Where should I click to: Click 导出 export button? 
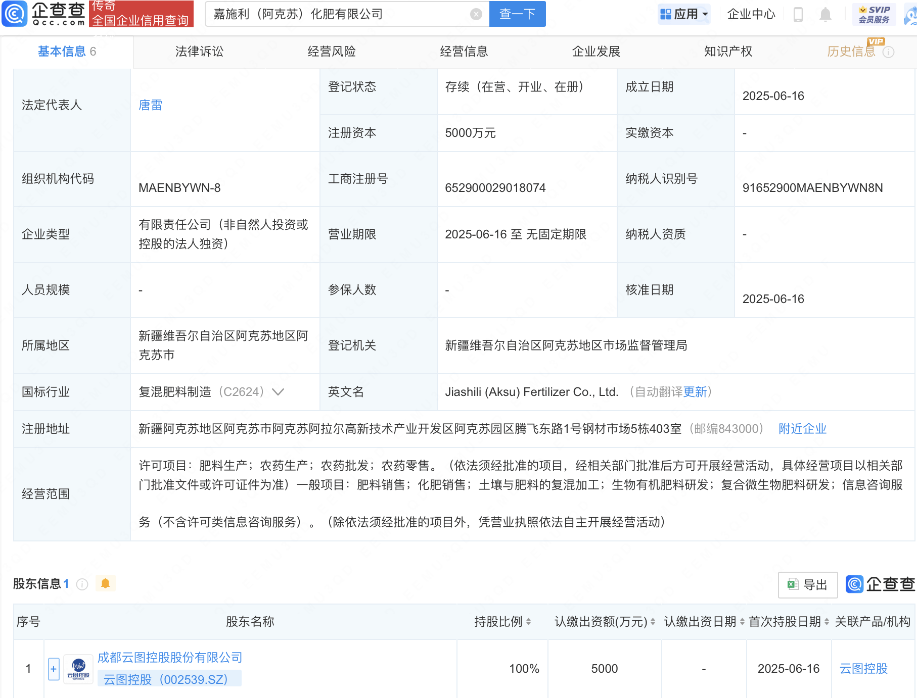tap(807, 585)
